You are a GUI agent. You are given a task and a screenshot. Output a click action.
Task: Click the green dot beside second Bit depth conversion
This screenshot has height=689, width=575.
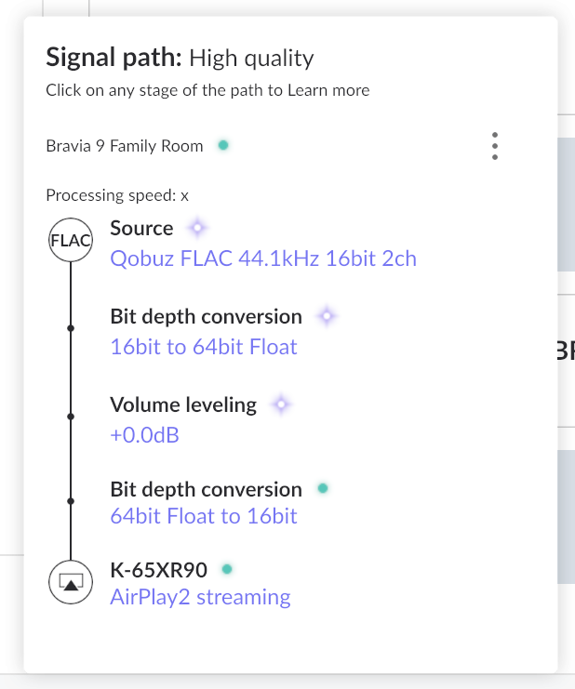[322, 488]
